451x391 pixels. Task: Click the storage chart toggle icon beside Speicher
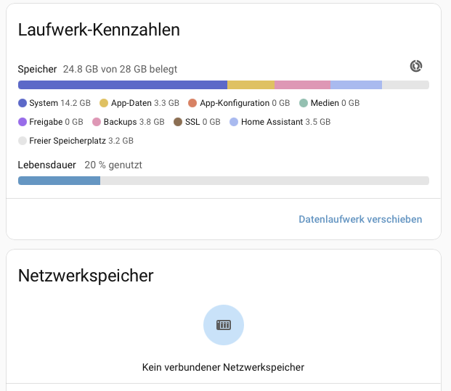point(416,66)
